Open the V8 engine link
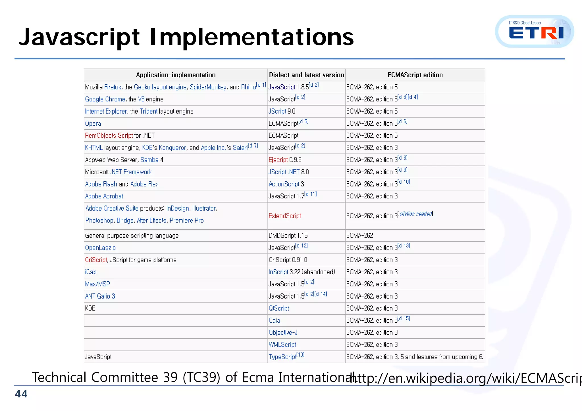This screenshot has width=582, height=411. (x=141, y=99)
